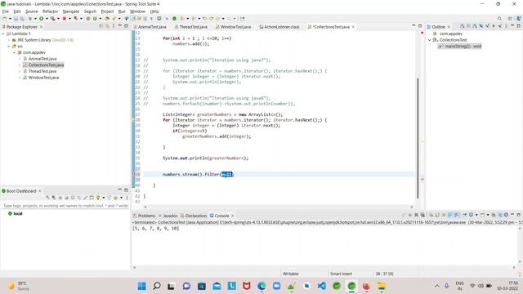Click the Collapse All icon in Package Explorer
This screenshot has width=523, height=294.
coord(101,26)
